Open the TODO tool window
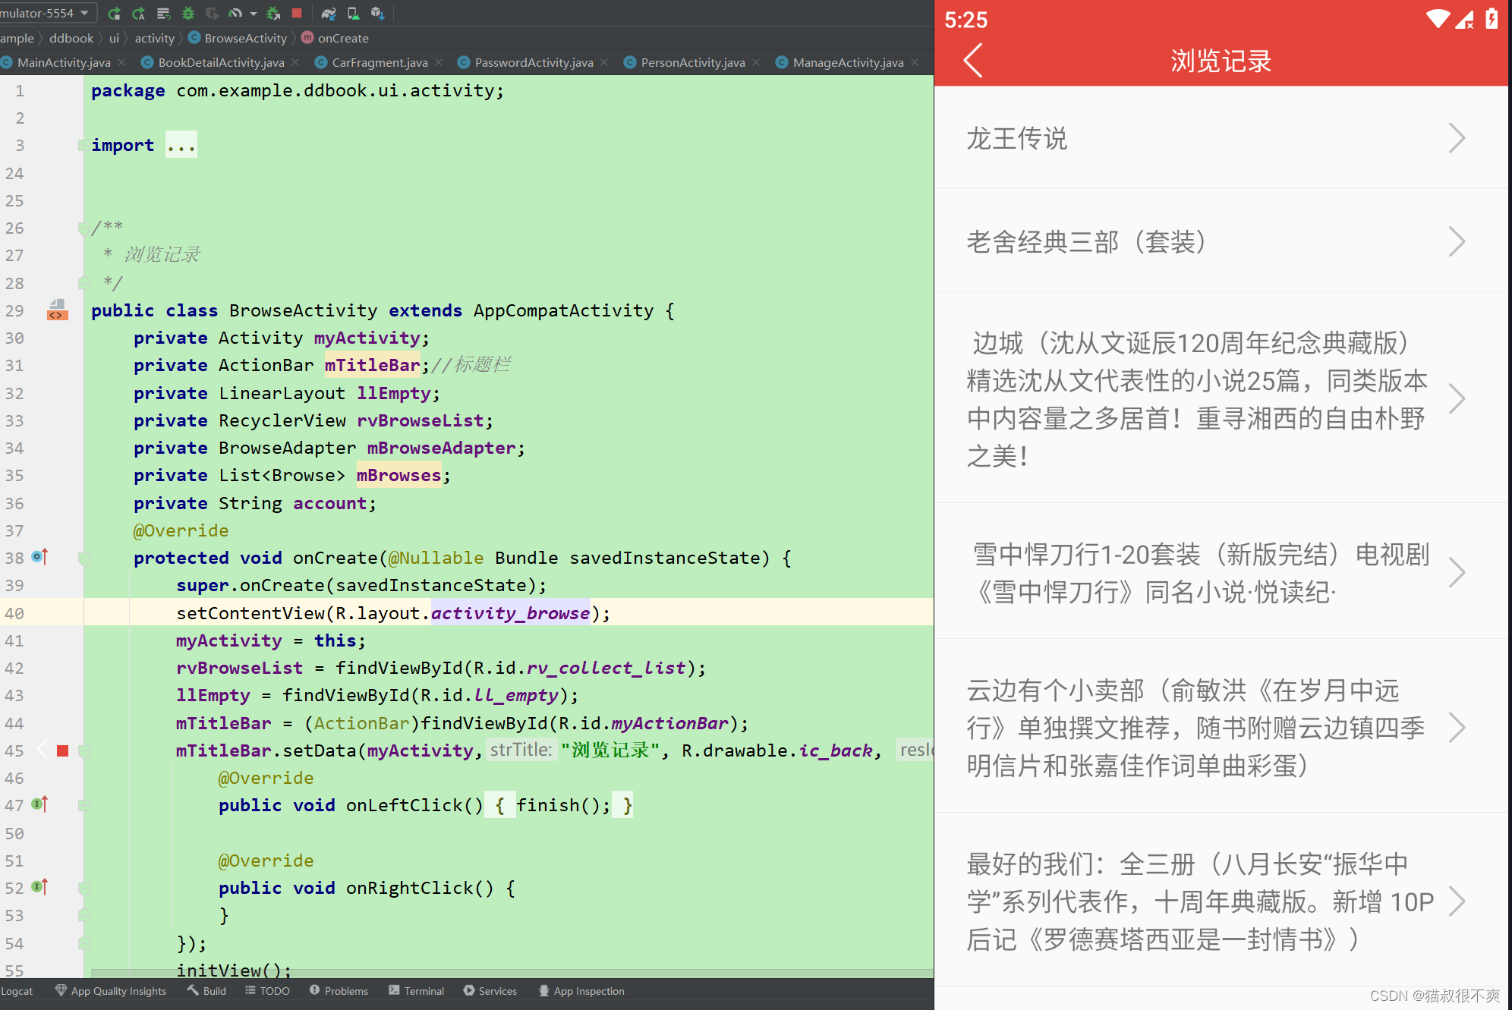This screenshot has width=1512, height=1010. [267, 991]
